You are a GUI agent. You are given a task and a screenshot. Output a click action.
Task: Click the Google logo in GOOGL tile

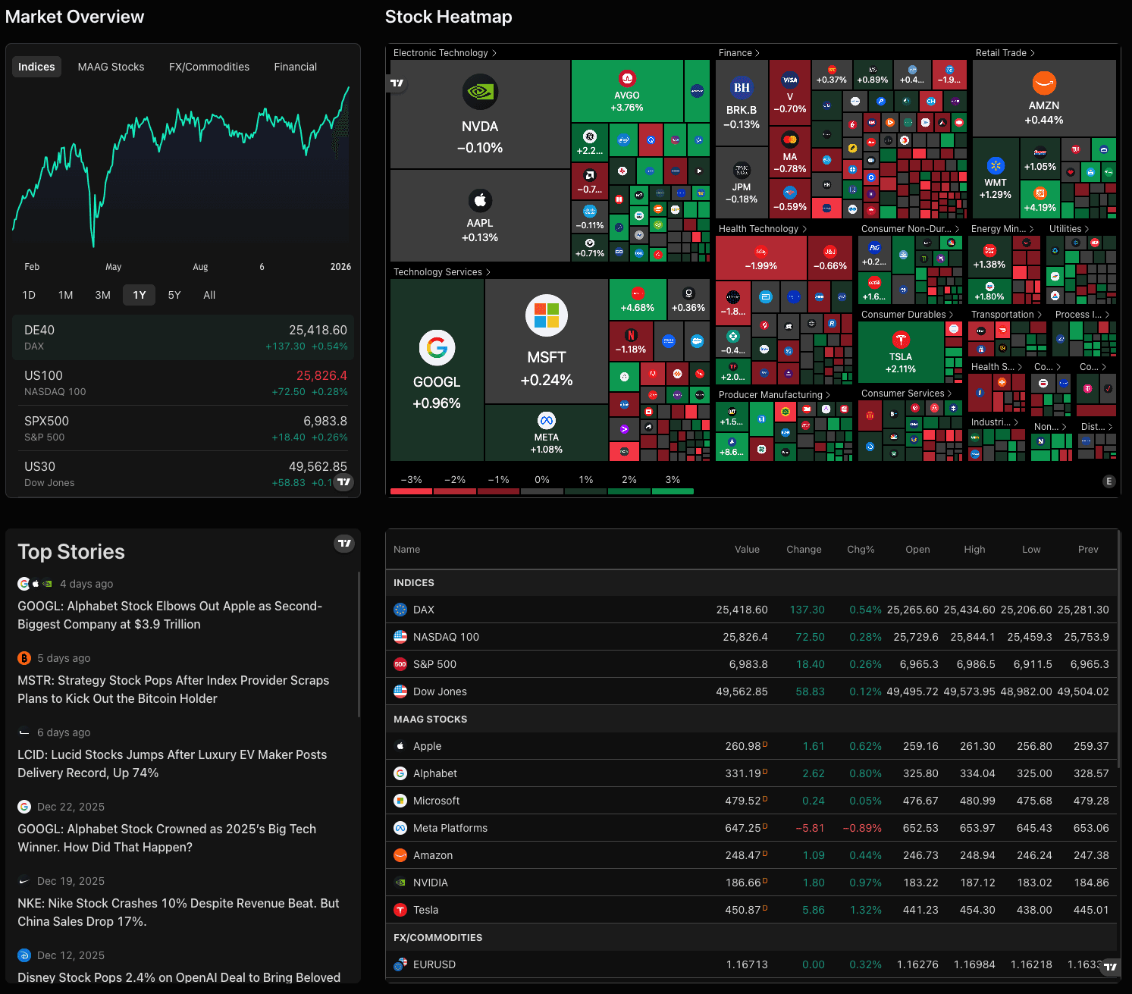(437, 348)
